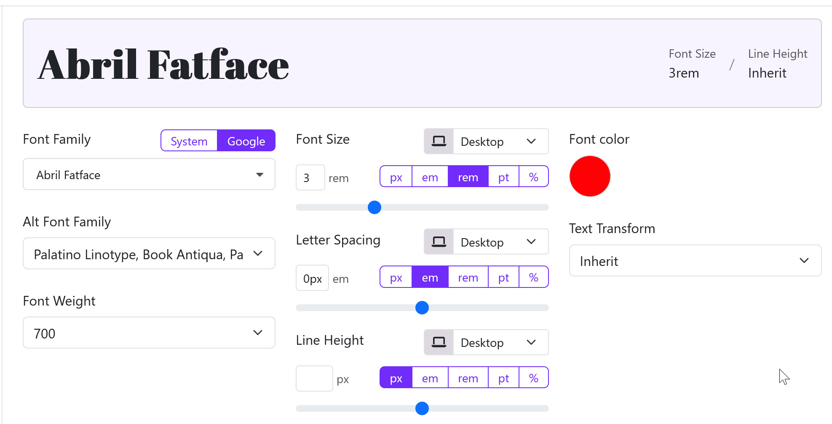Choose pt unit for Letter Spacing
Viewport: 832px width, 424px height.
coord(503,277)
